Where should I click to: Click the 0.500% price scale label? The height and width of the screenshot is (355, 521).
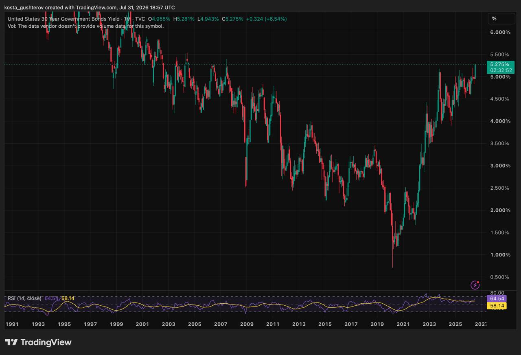tap(500, 277)
